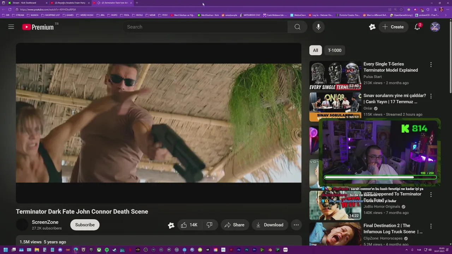Screen dimensions: 452x254
Task: Select the All filter chip
Action: coord(315,50)
